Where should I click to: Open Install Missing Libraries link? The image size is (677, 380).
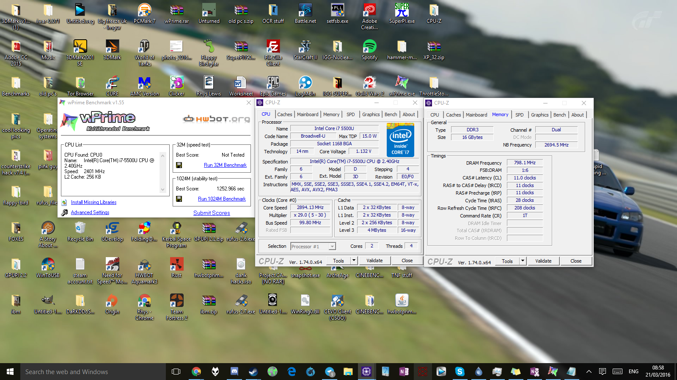tap(94, 202)
